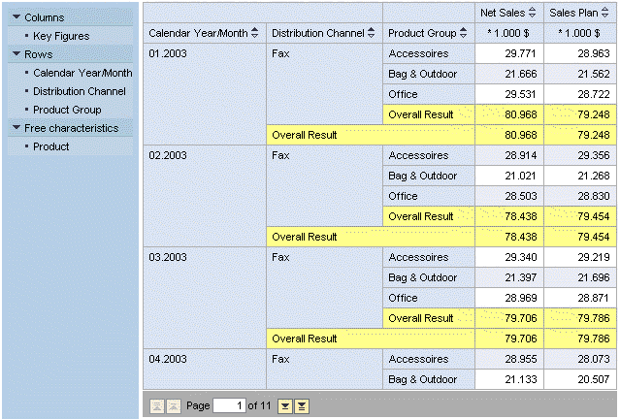This screenshot has height=419, width=620.
Task: Sort Calendar Year/Month column
Action: pyautogui.click(x=255, y=33)
